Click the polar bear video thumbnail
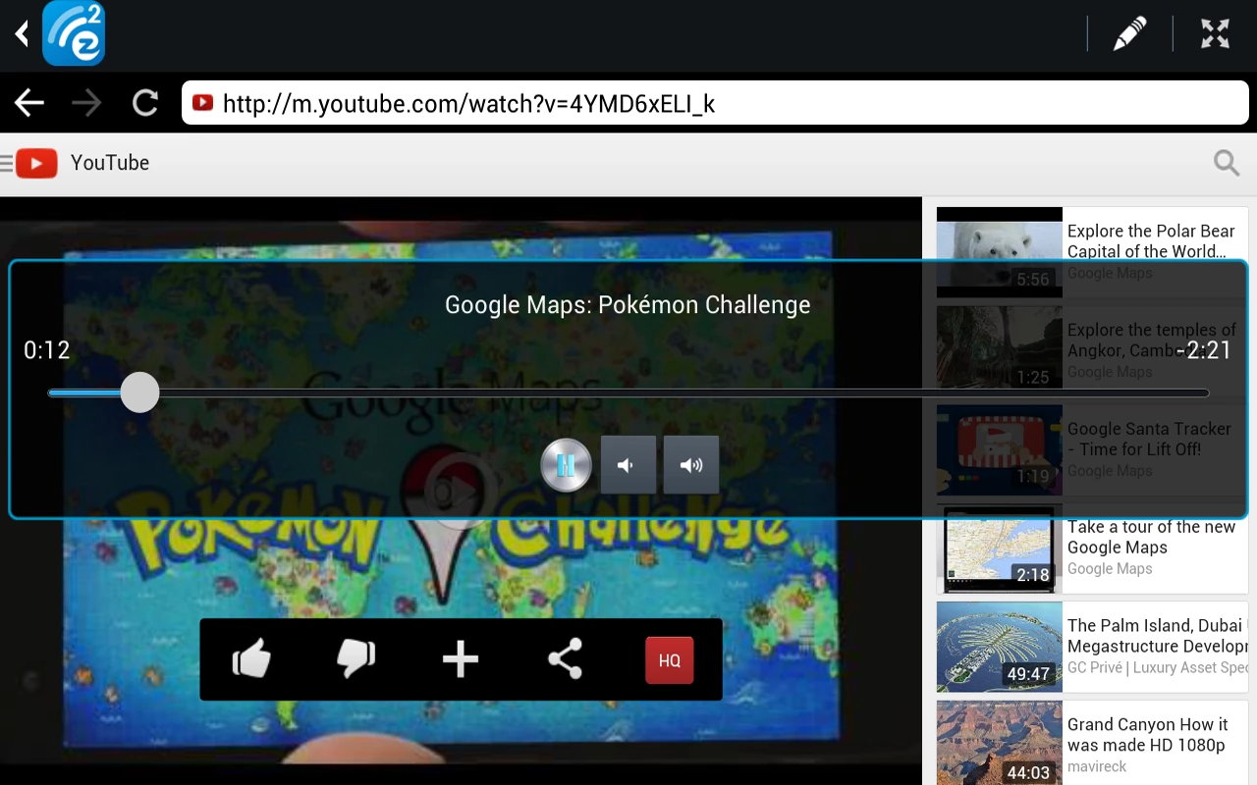This screenshot has width=1257, height=785. click(x=1000, y=252)
